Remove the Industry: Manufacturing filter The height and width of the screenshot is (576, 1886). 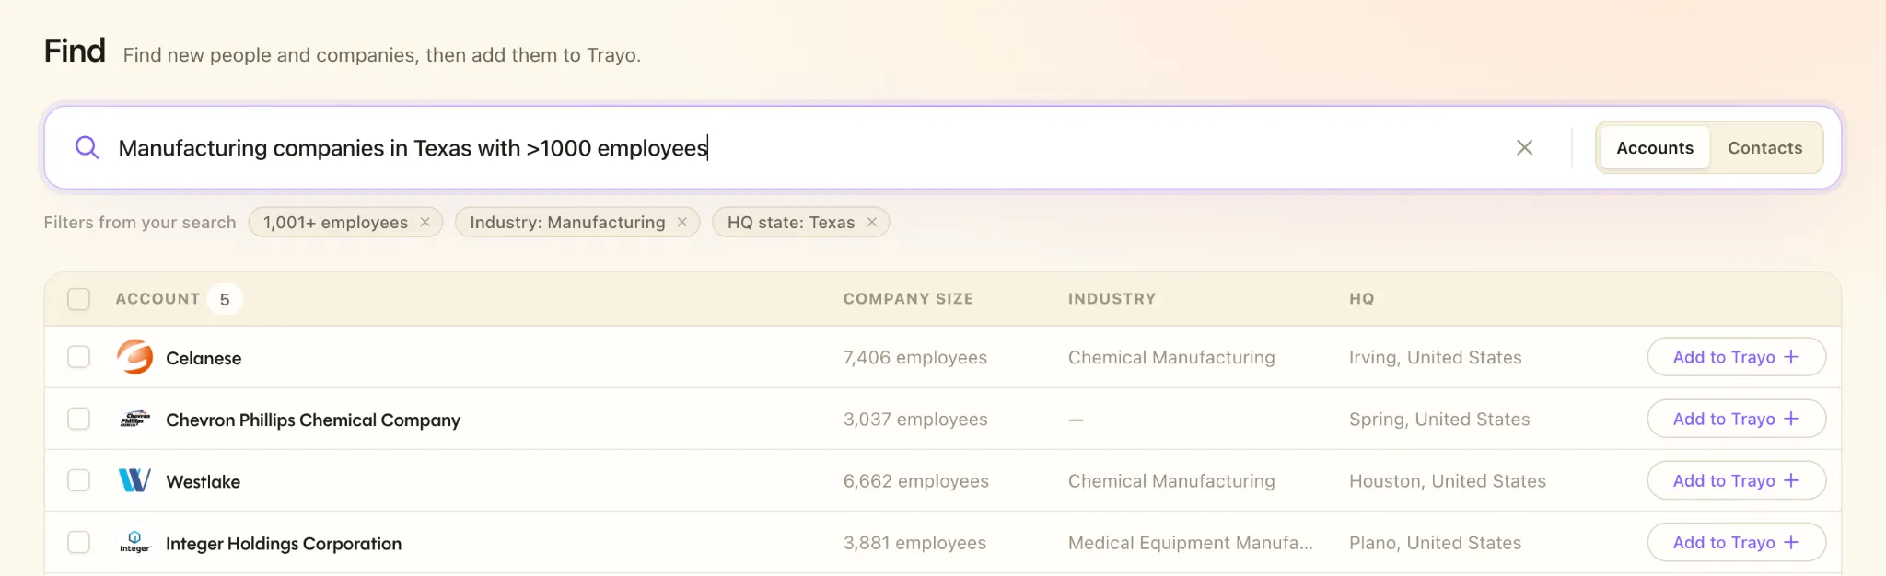(682, 222)
